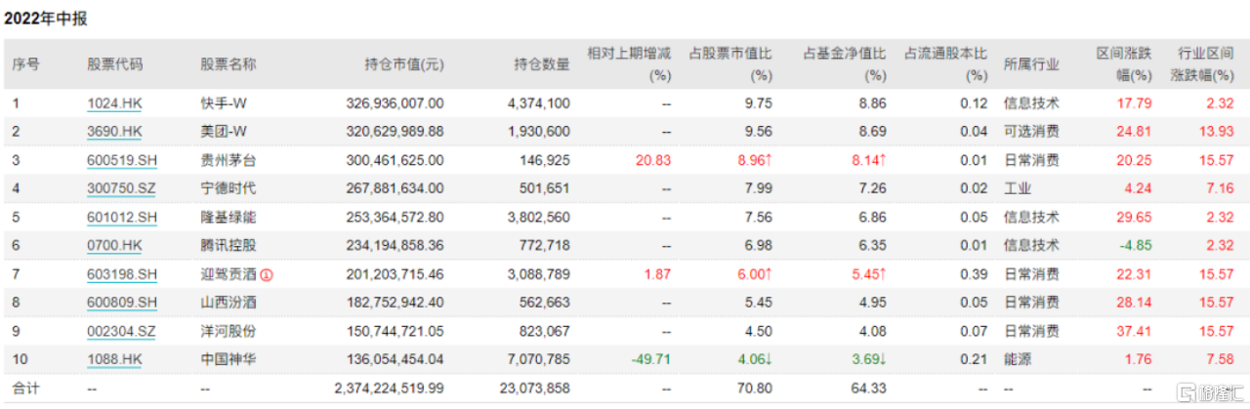Screen dimensions: 1250x409
Task: Open stock code link 0700.HK
Action: click(x=114, y=246)
